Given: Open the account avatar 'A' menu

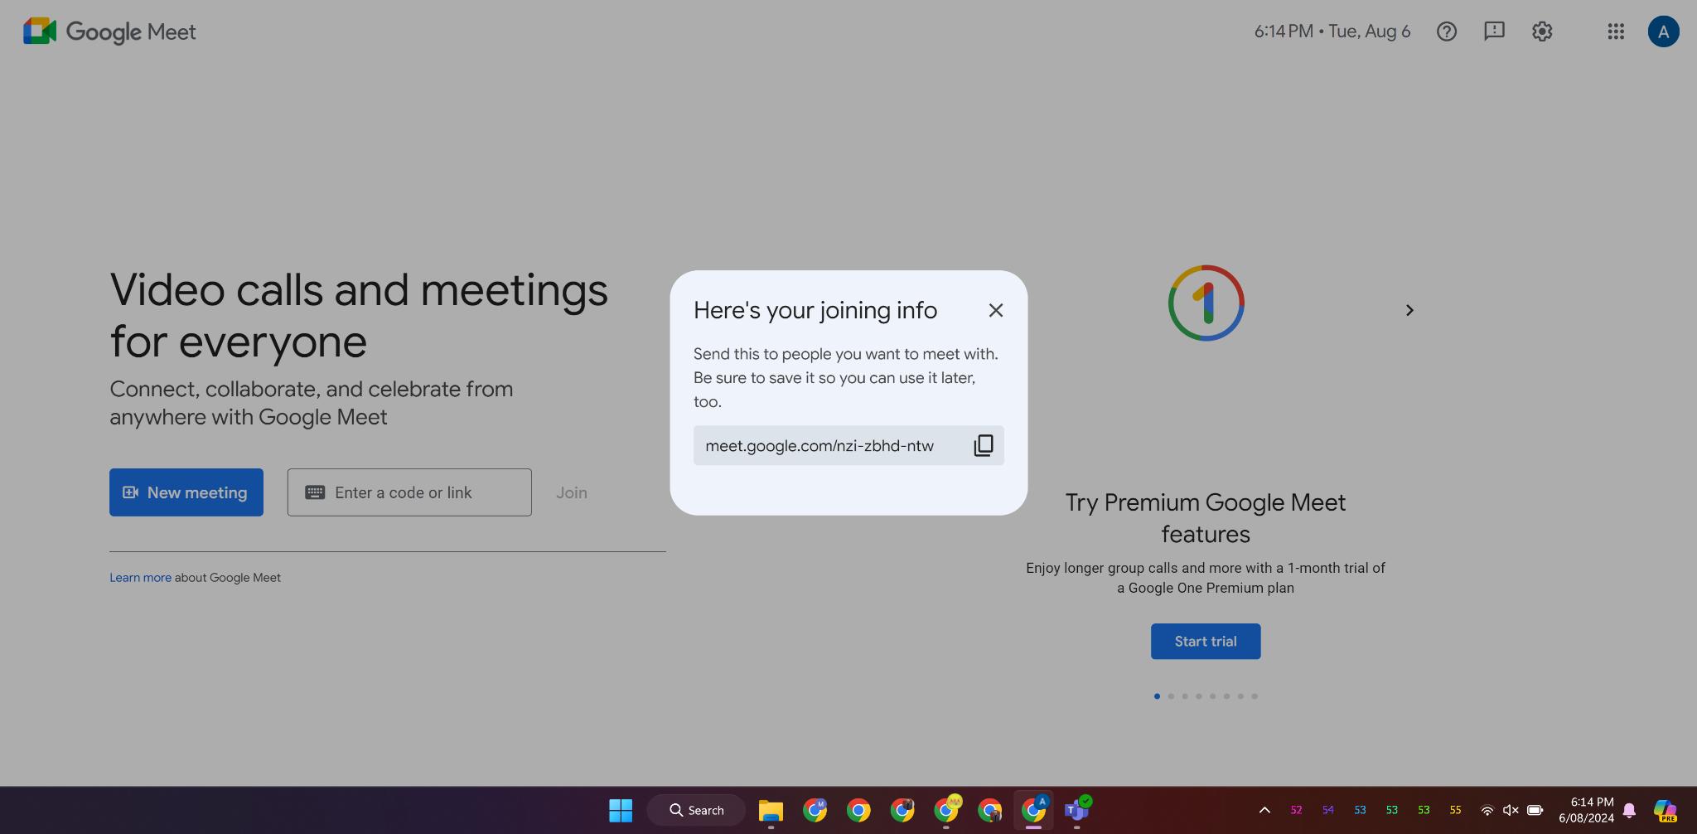Looking at the screenshot, I should [1663, 32].
